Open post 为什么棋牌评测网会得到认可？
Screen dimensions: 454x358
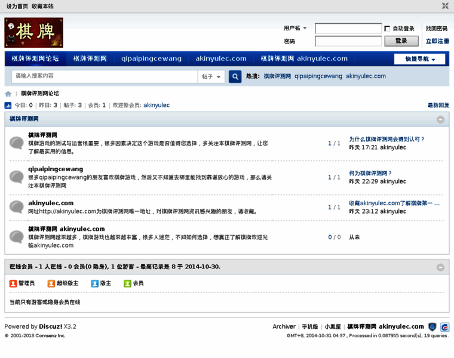pos(386,139)
